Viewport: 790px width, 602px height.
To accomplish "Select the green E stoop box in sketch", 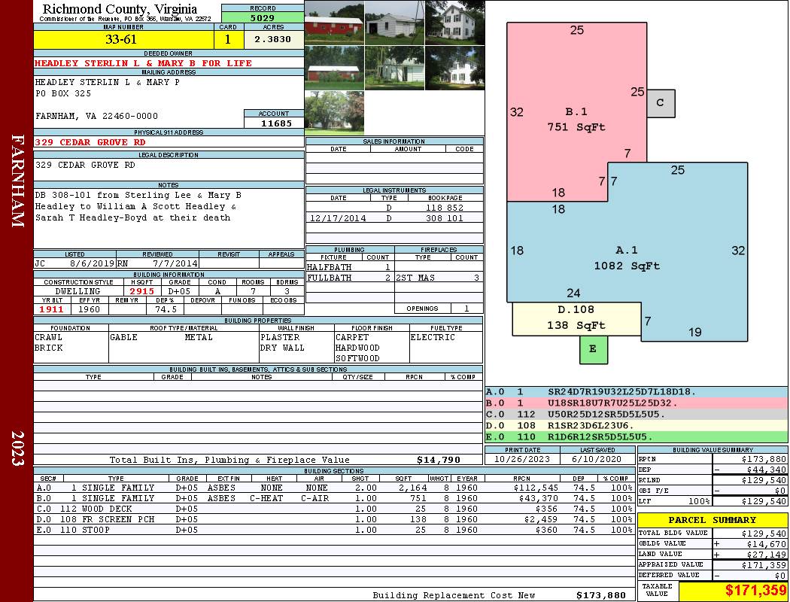I will [594, 349].
